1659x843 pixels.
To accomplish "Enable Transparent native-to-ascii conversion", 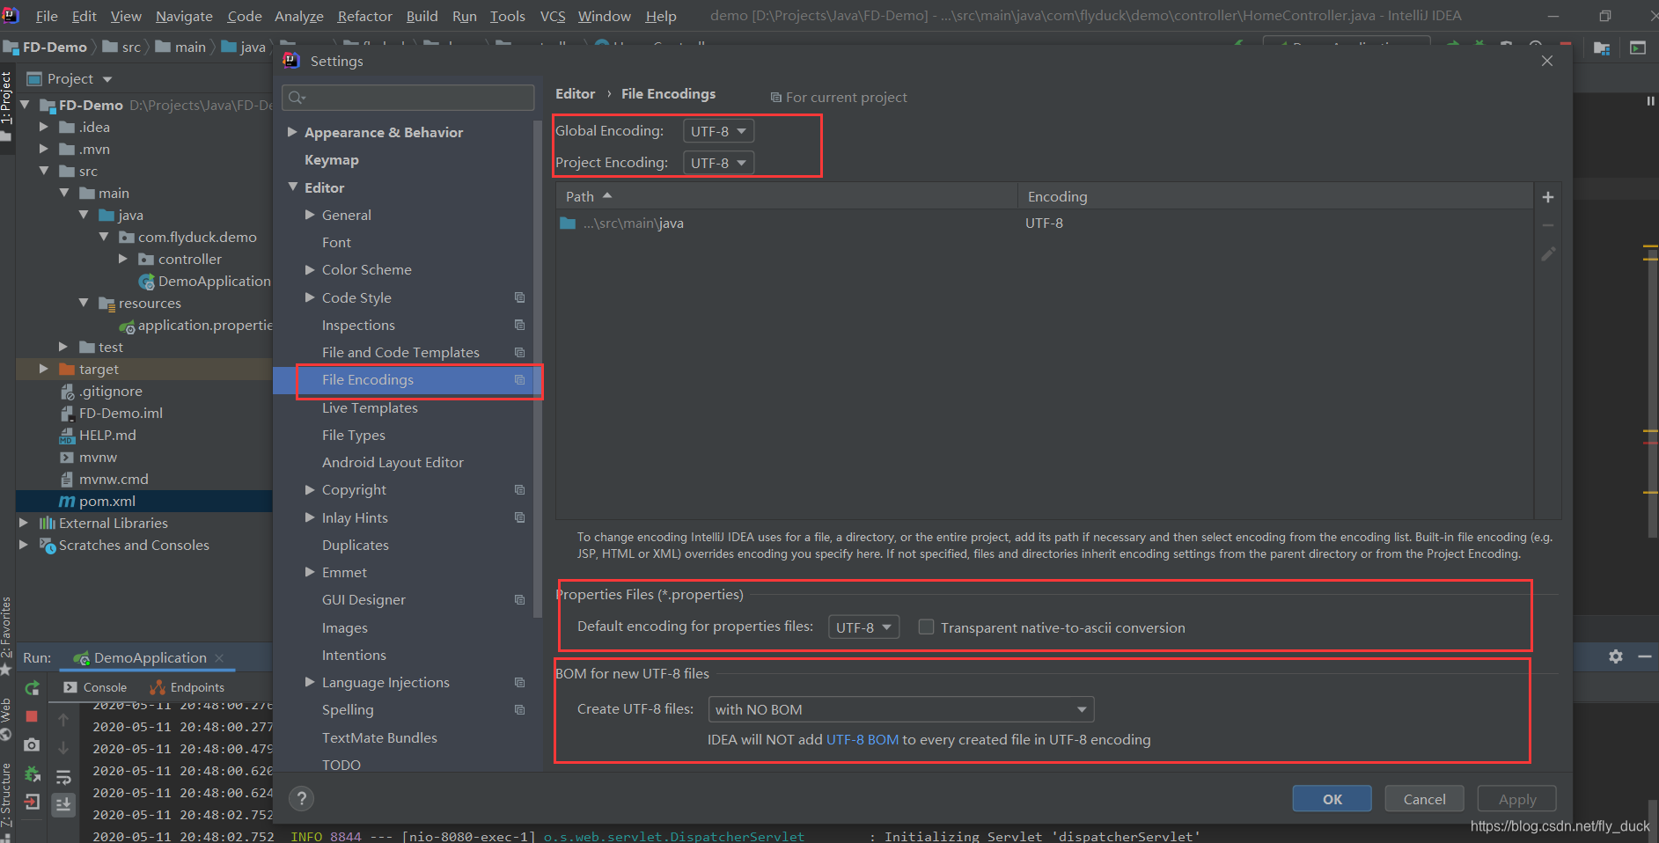I will 926,627.
